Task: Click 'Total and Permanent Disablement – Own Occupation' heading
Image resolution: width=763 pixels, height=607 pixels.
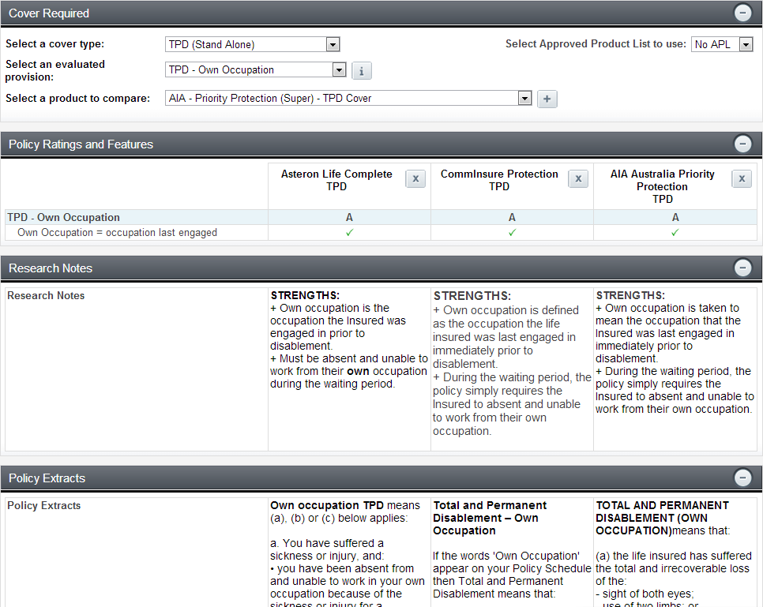Action: coord(490,518)
